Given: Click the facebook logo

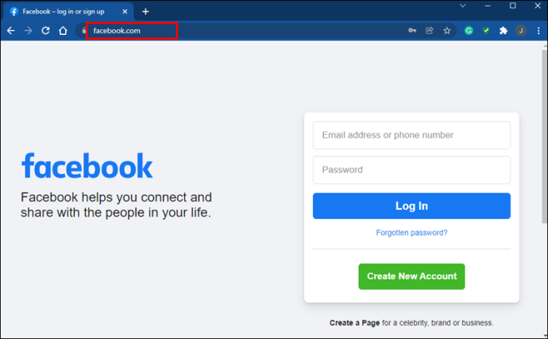Looking at the screenshot, I should click(87, 166).
